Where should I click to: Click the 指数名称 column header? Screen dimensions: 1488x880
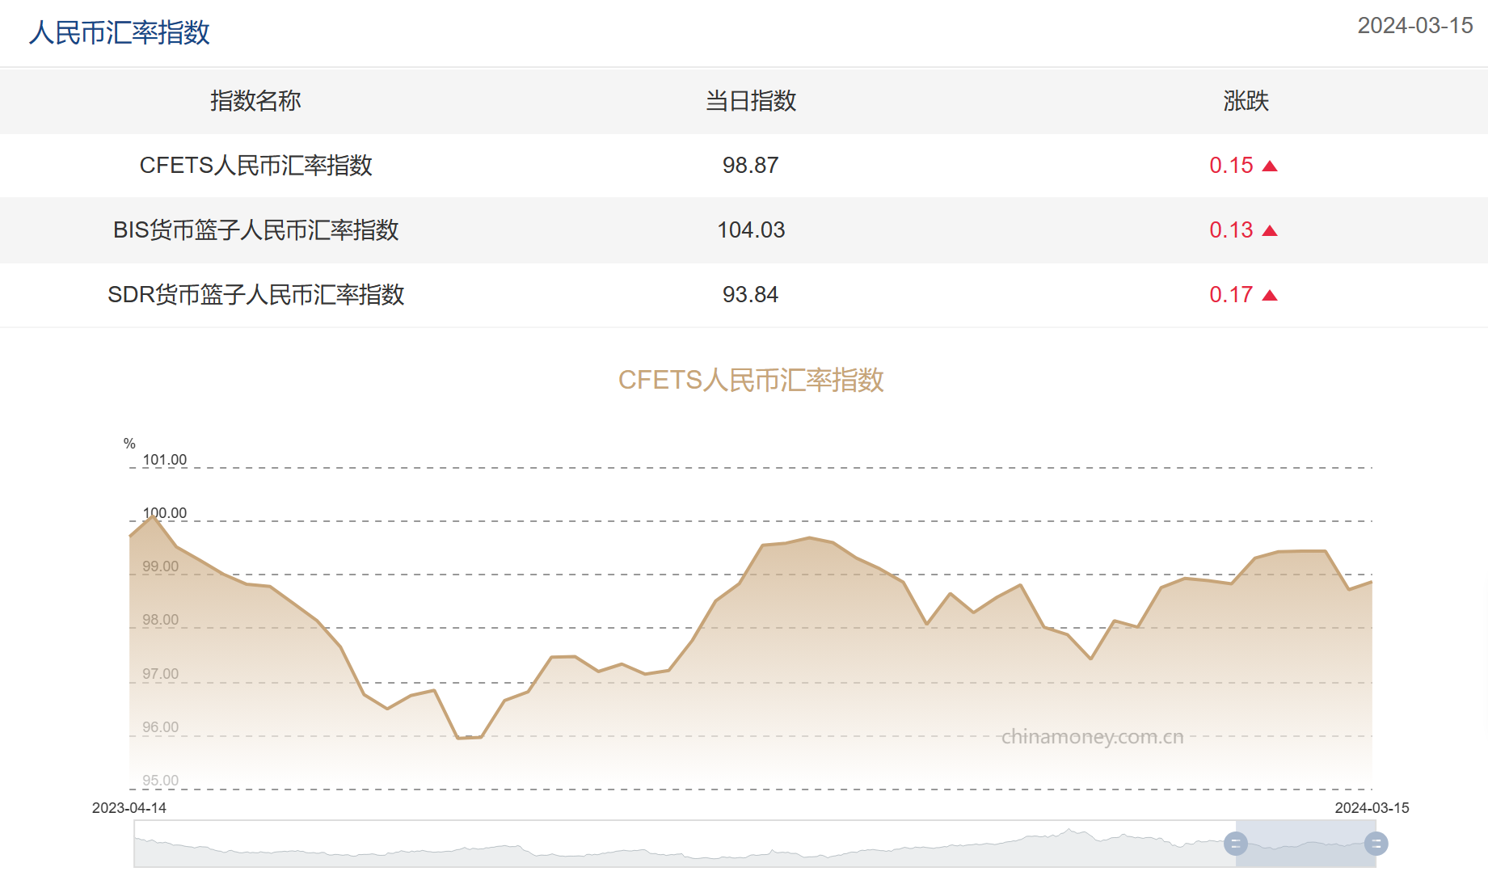point(255,101)
